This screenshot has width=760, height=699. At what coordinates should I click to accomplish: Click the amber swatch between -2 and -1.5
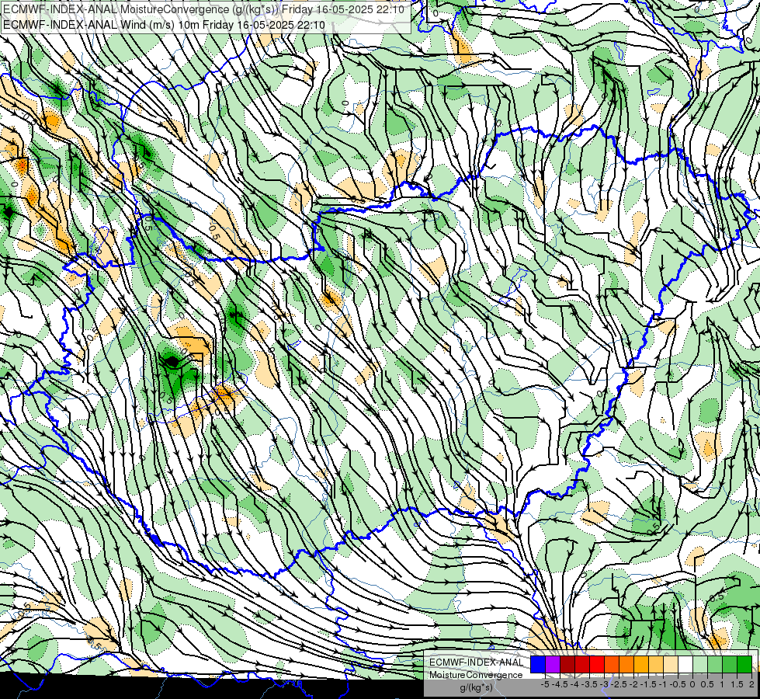coord(641,665)
